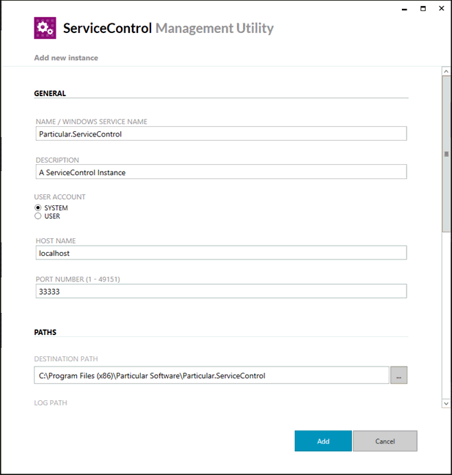Maximize the Management Utility window

click(423, 8)
